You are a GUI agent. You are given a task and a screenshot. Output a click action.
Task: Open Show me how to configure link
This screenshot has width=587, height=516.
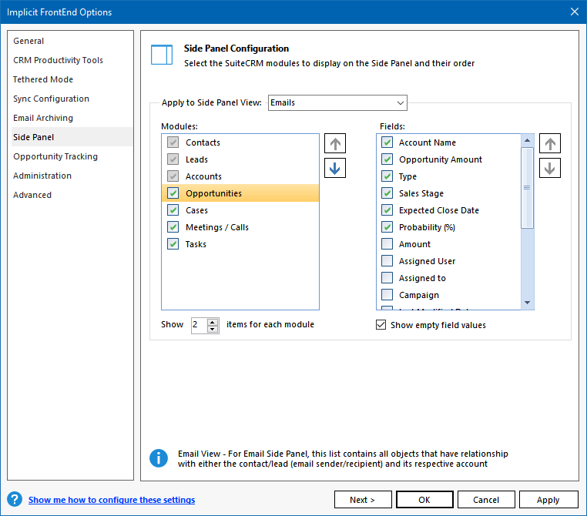coord(112,500)
